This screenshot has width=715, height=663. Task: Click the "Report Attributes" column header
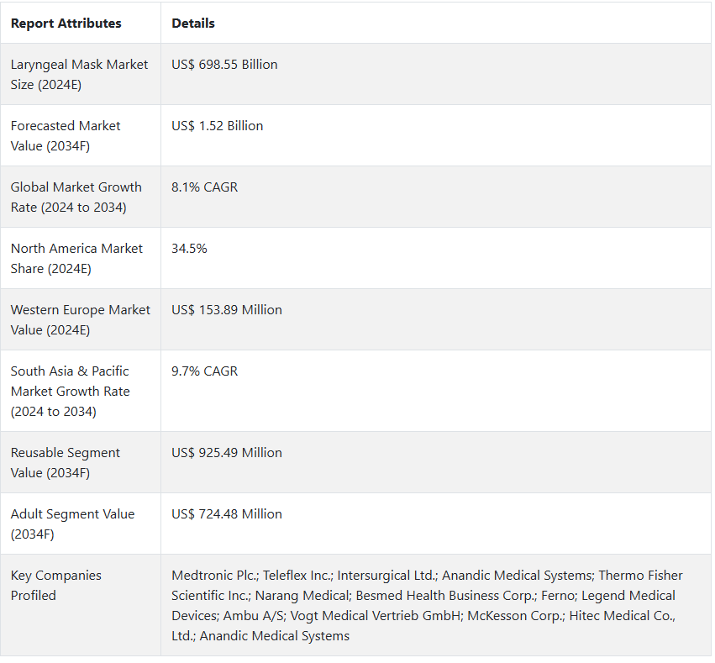click(66, 24)
